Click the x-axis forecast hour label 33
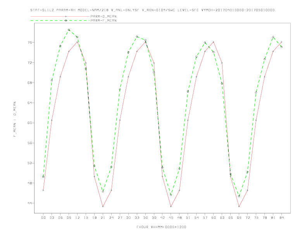307x237 pixels. (x=137, y=218)
